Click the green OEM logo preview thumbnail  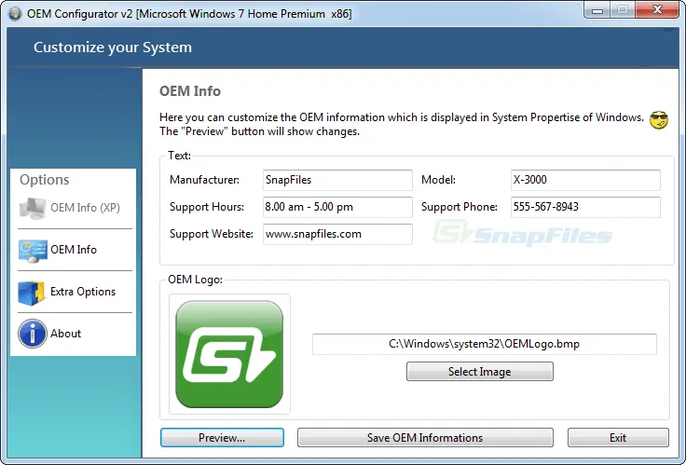click(229, 354)
